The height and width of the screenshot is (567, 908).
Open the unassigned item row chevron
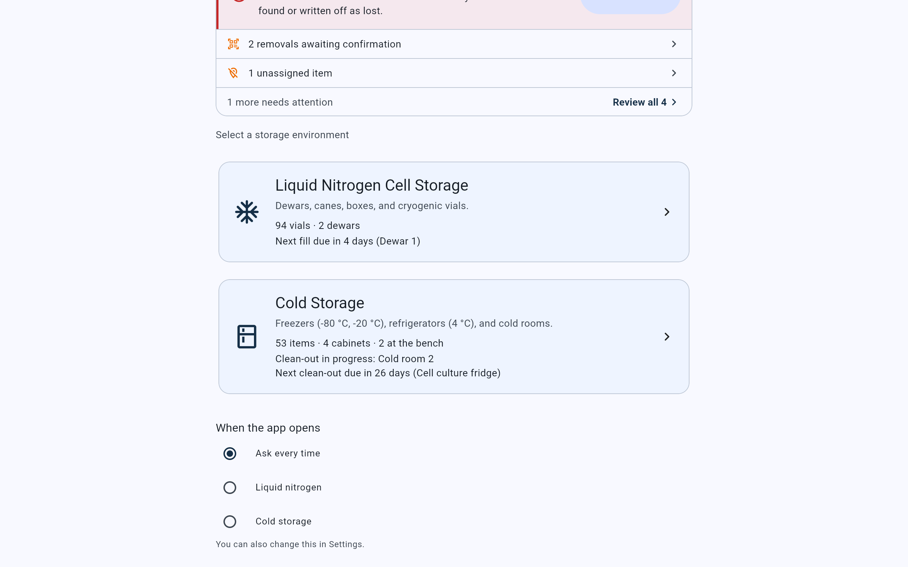[x=674, y=73]
